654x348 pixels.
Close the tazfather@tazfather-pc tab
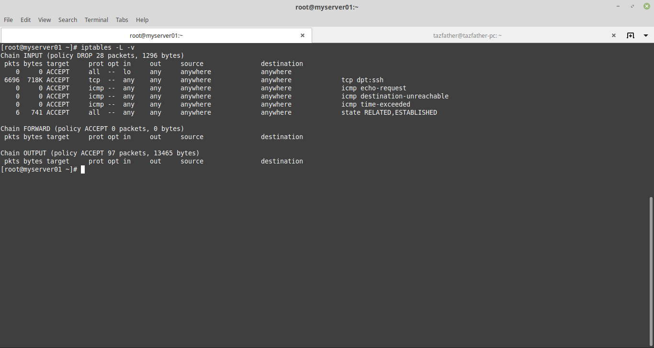click(x=614, y=35)
